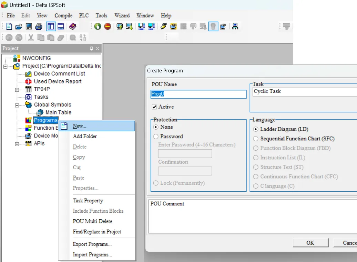
Task: Choose Task Property from the context menu
Action: click(97, 201)
